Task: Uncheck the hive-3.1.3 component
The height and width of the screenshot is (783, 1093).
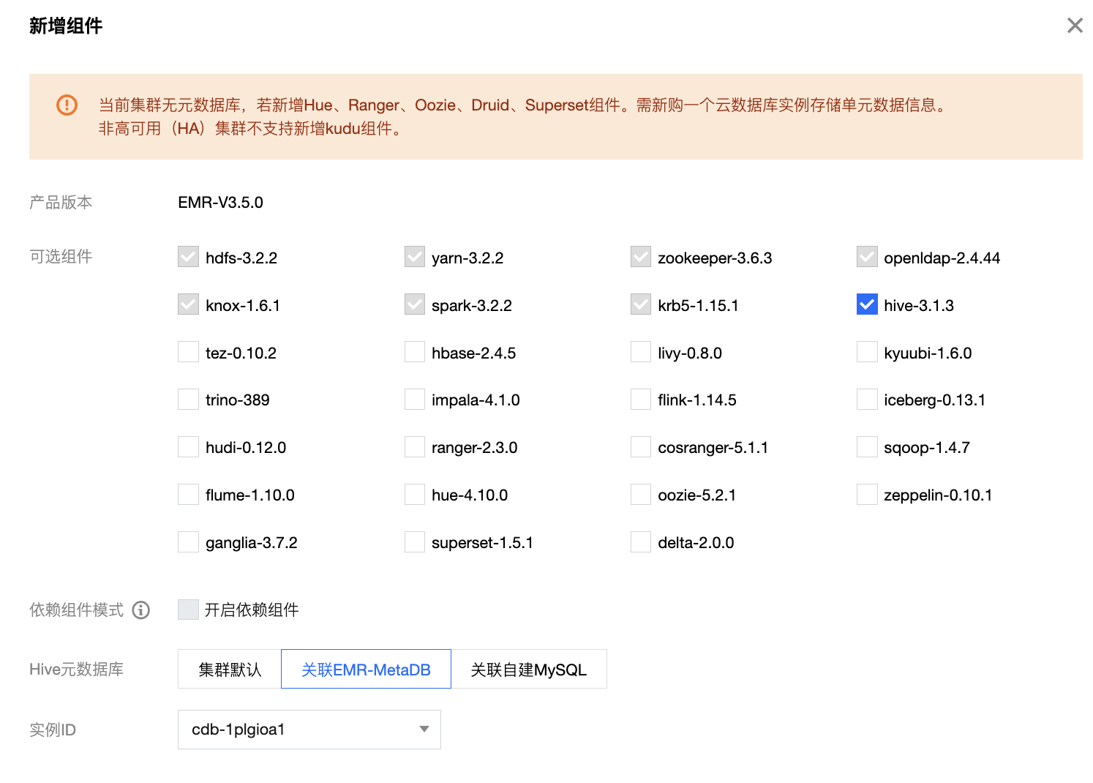Action: (867, 305)
